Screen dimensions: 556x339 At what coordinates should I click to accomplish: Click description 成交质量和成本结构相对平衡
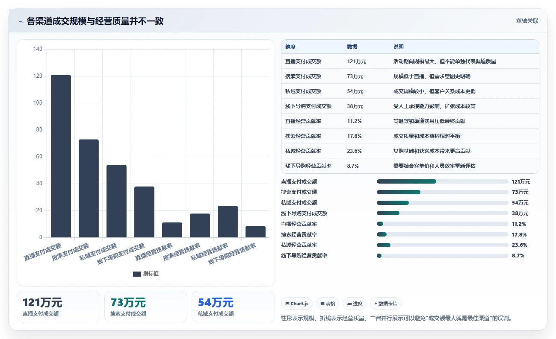pyautogui.click(x=427, y=136)
